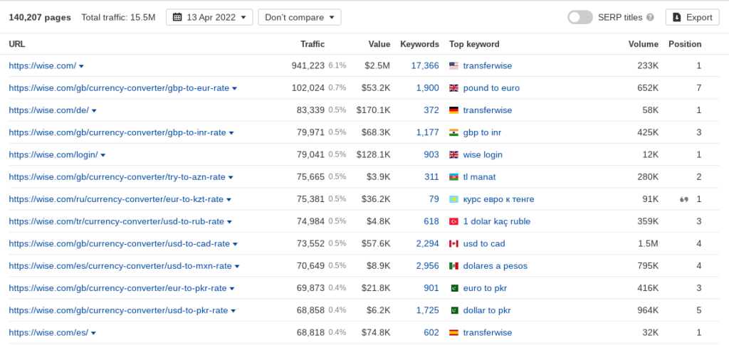Screen dimensions: 729x345
Task: Click the Pakistan flag beside dollar to pkr
Action: [x=453, y=311]
